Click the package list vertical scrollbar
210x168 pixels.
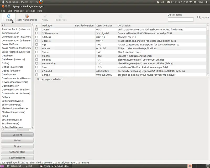[208, 50]
